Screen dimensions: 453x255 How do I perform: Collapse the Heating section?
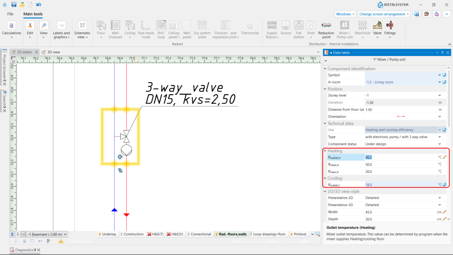325,151
